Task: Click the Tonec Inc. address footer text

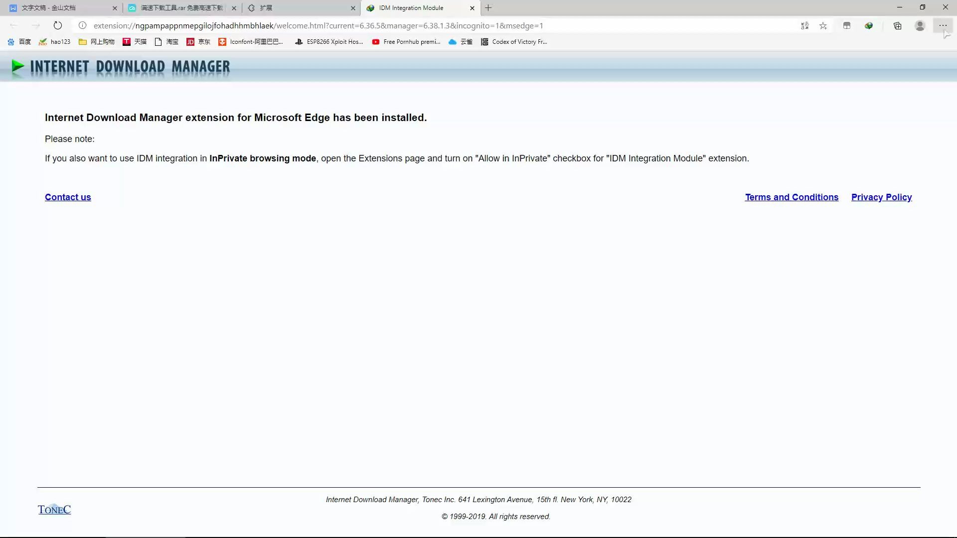Action: pyautogui.click(x=478, y=500)
